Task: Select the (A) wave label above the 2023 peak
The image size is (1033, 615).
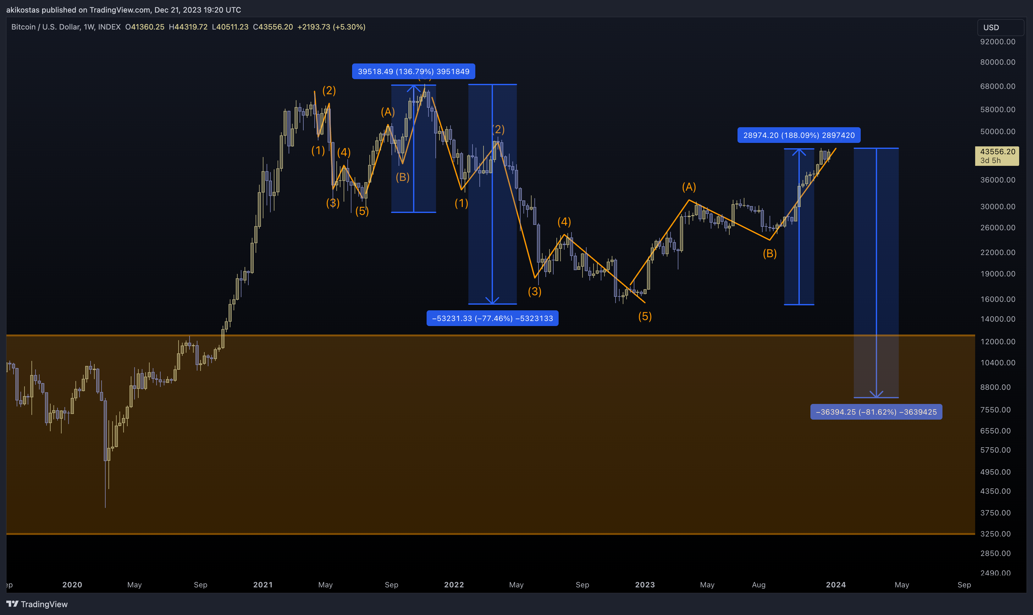Action: pyautogui.click(x=689, y=187)
